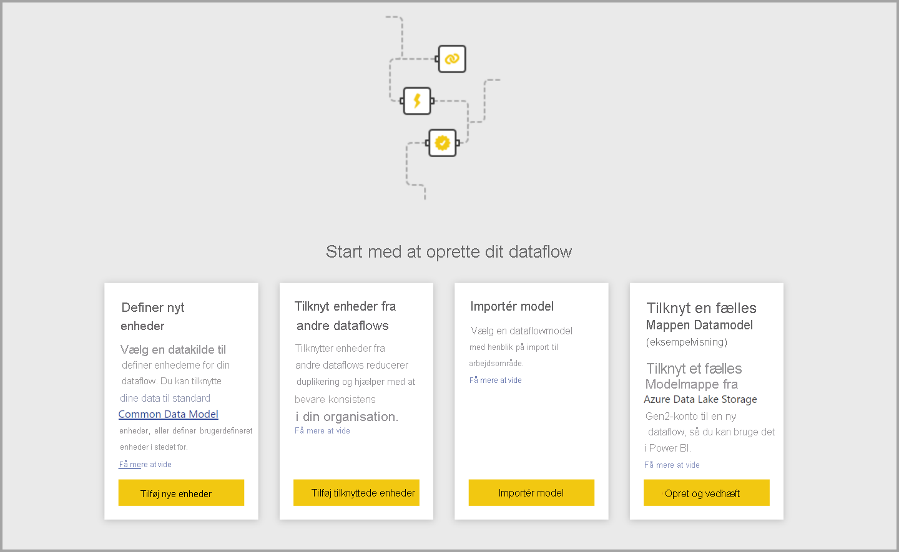Click the lightning bolt icon in the diagram
Viewport: 899px width, 552px height.
tap(417, 100)
